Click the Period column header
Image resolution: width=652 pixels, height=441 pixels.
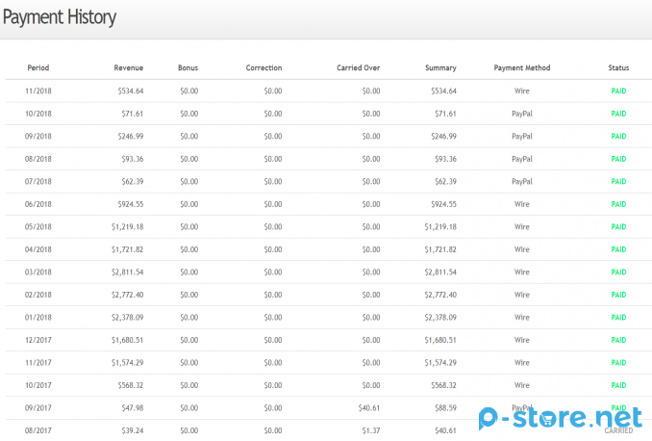38,68
